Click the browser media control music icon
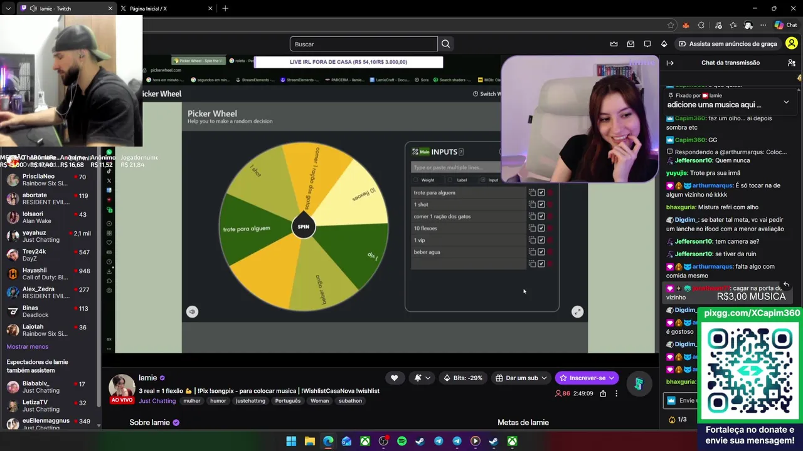The image size is (803, 451). 717,25
